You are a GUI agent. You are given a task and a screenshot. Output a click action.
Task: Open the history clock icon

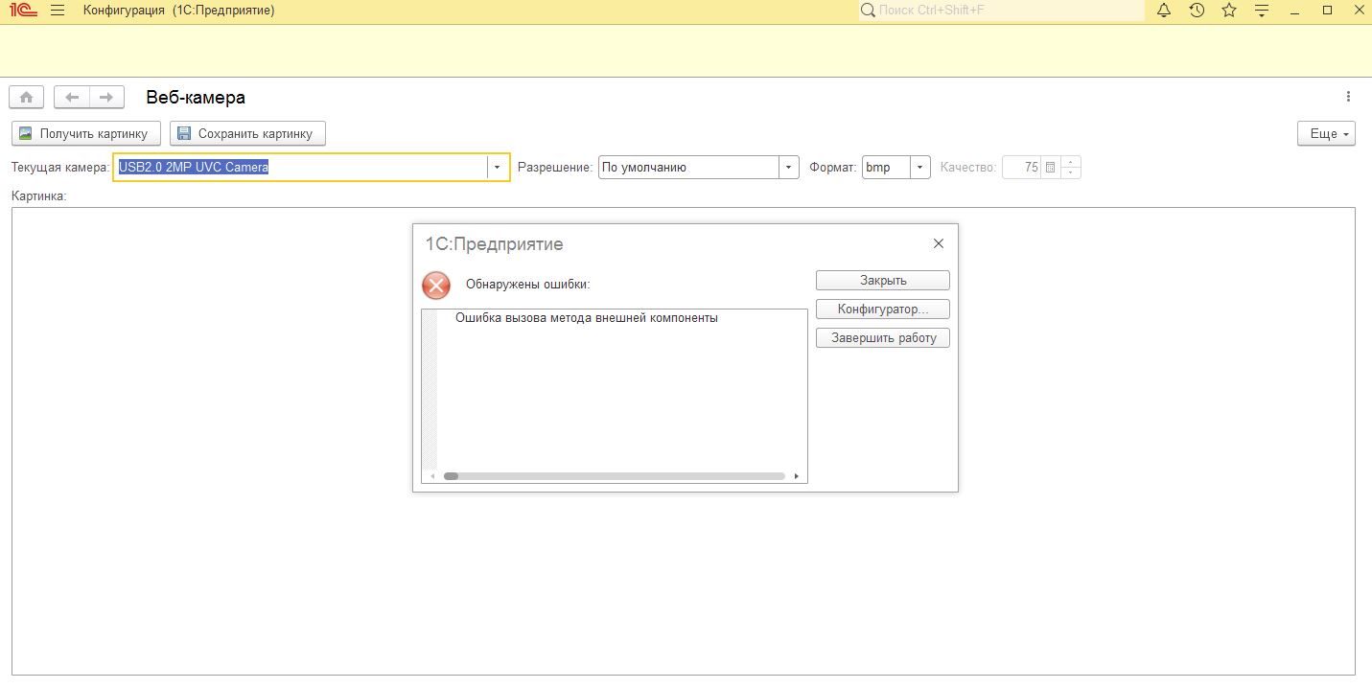tap(1197, 11)
